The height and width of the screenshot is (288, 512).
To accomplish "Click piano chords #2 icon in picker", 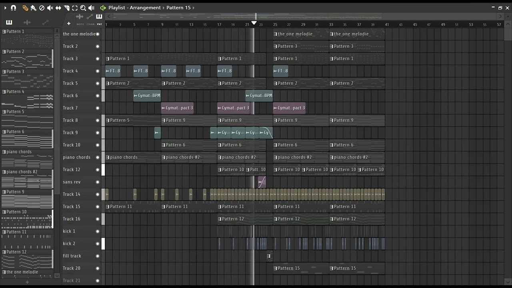I will tap(4, 172).
